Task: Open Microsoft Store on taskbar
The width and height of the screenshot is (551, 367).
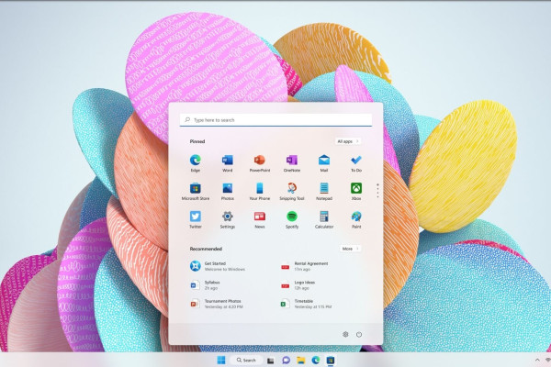Action: (331, 360)
